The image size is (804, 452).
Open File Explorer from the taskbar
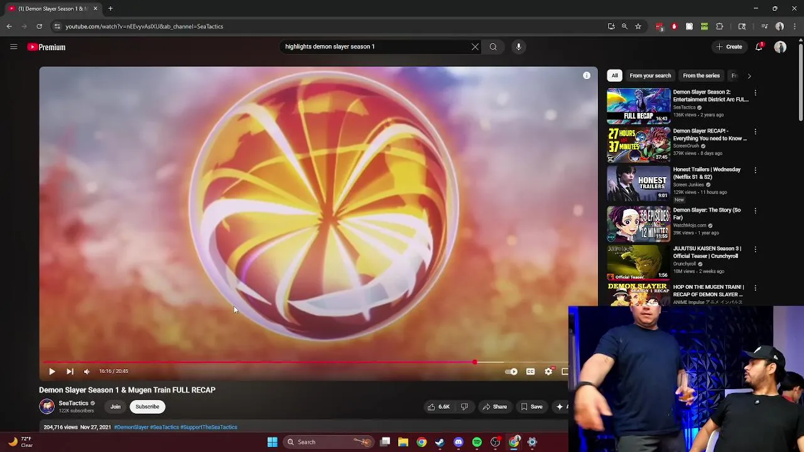(x=403, y=442)
